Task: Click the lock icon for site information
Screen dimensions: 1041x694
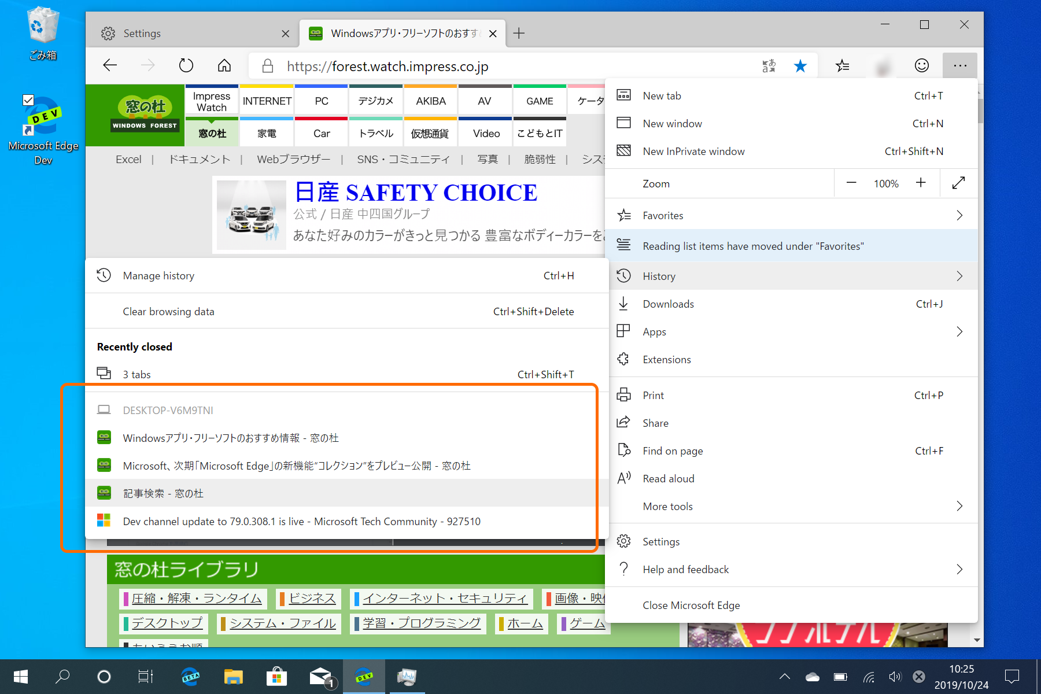Action: [267, 65]
